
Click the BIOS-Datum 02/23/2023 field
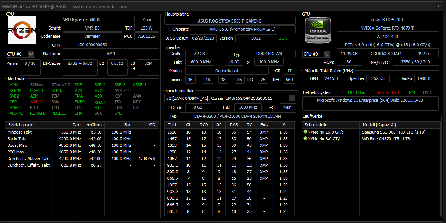pyautogui.click(x=203, y=38)
